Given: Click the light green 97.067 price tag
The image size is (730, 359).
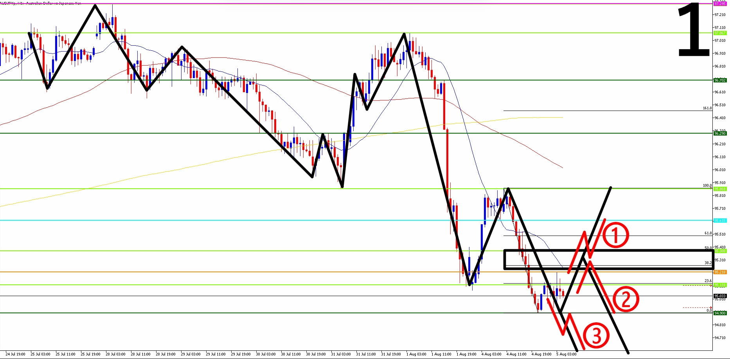Looking at the screenshot, I should (x=720, y=33).
